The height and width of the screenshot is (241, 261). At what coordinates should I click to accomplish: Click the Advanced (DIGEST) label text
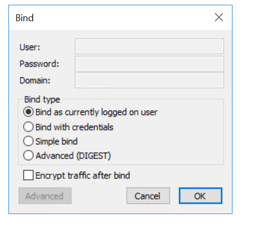tap(73, 156)
